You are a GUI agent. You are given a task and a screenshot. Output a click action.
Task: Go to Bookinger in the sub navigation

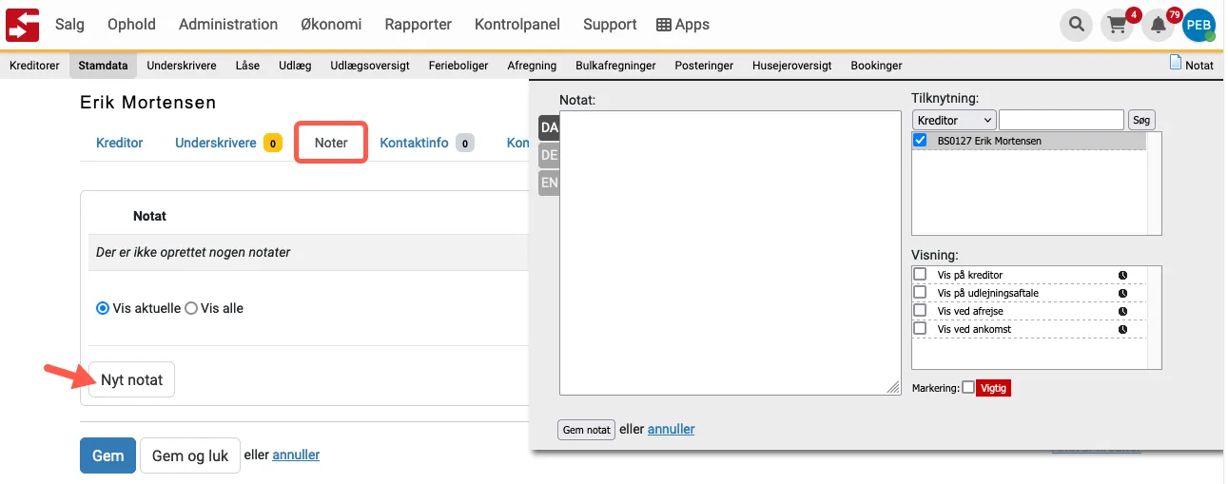pos(876,66)
